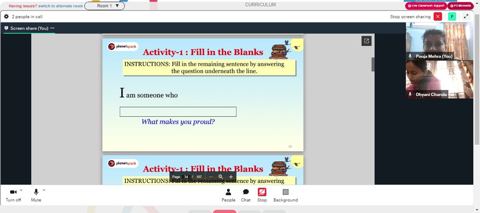This screenshot has height=213, width=480.
Task: Toggle fullscreen call view icon
Action: coord(466,17)
